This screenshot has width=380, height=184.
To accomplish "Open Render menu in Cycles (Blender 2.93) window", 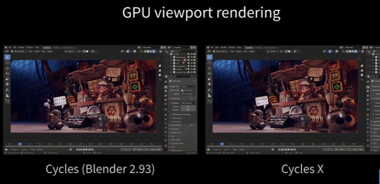I will [x=22, y=47].
